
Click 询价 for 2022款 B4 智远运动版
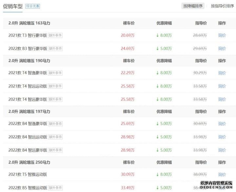[x=222, y=137]
